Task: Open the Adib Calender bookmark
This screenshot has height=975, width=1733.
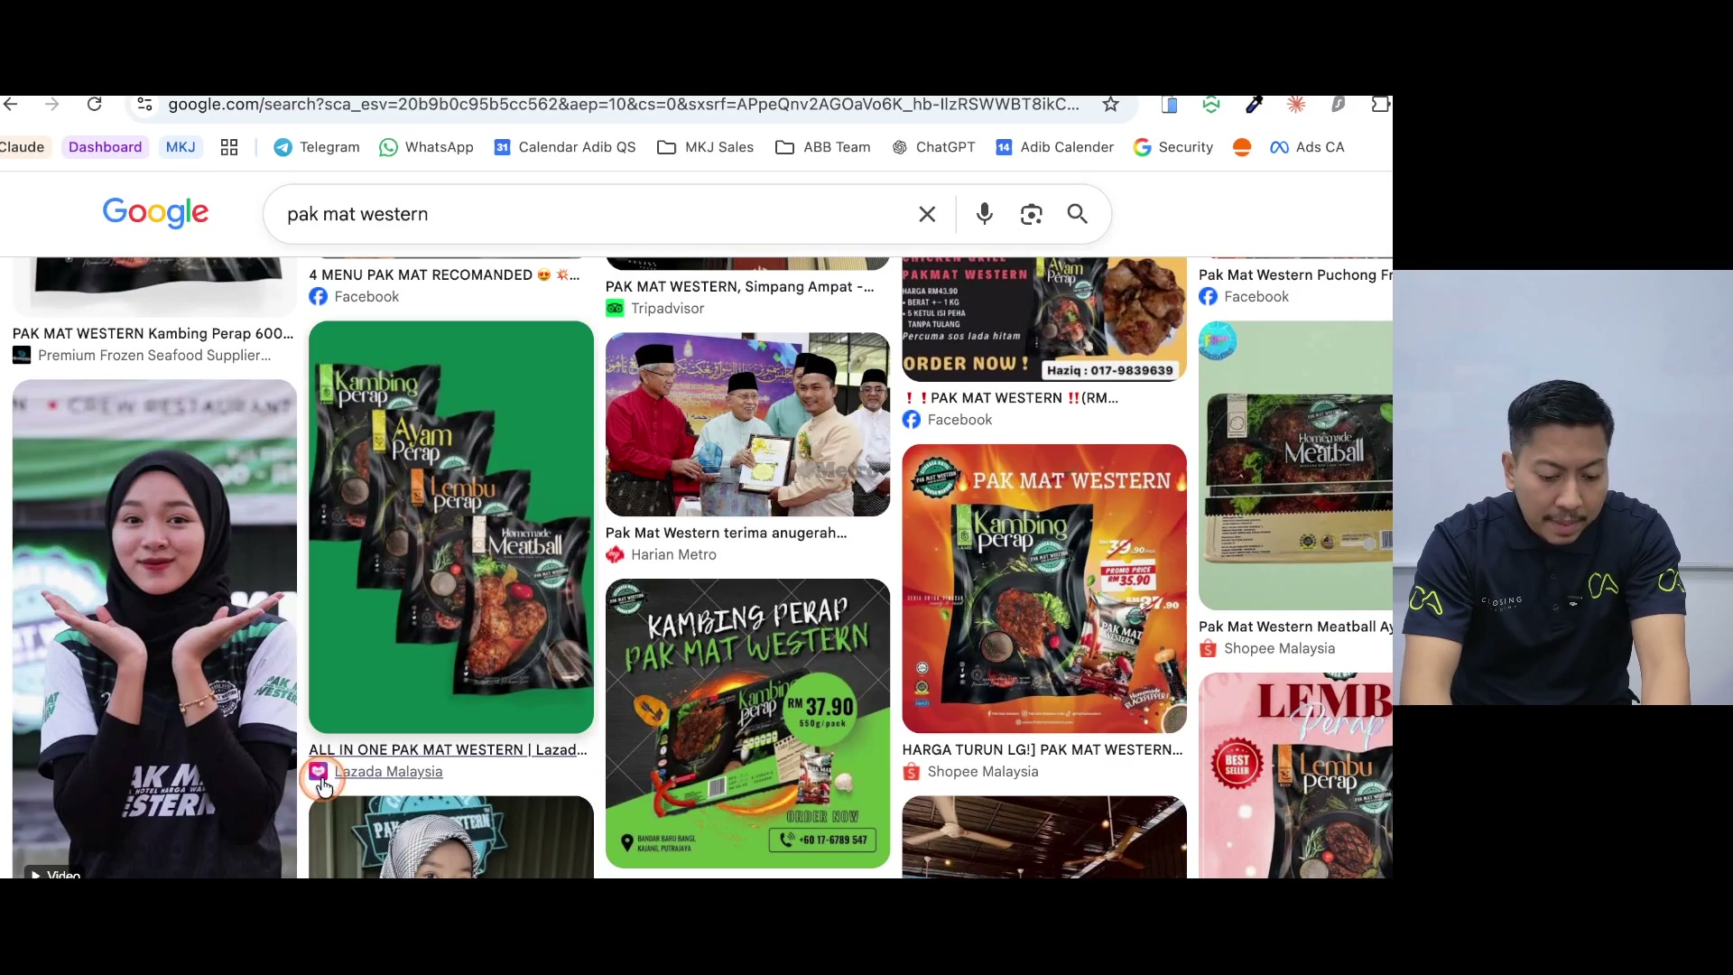Action: tap(1054, 147)
